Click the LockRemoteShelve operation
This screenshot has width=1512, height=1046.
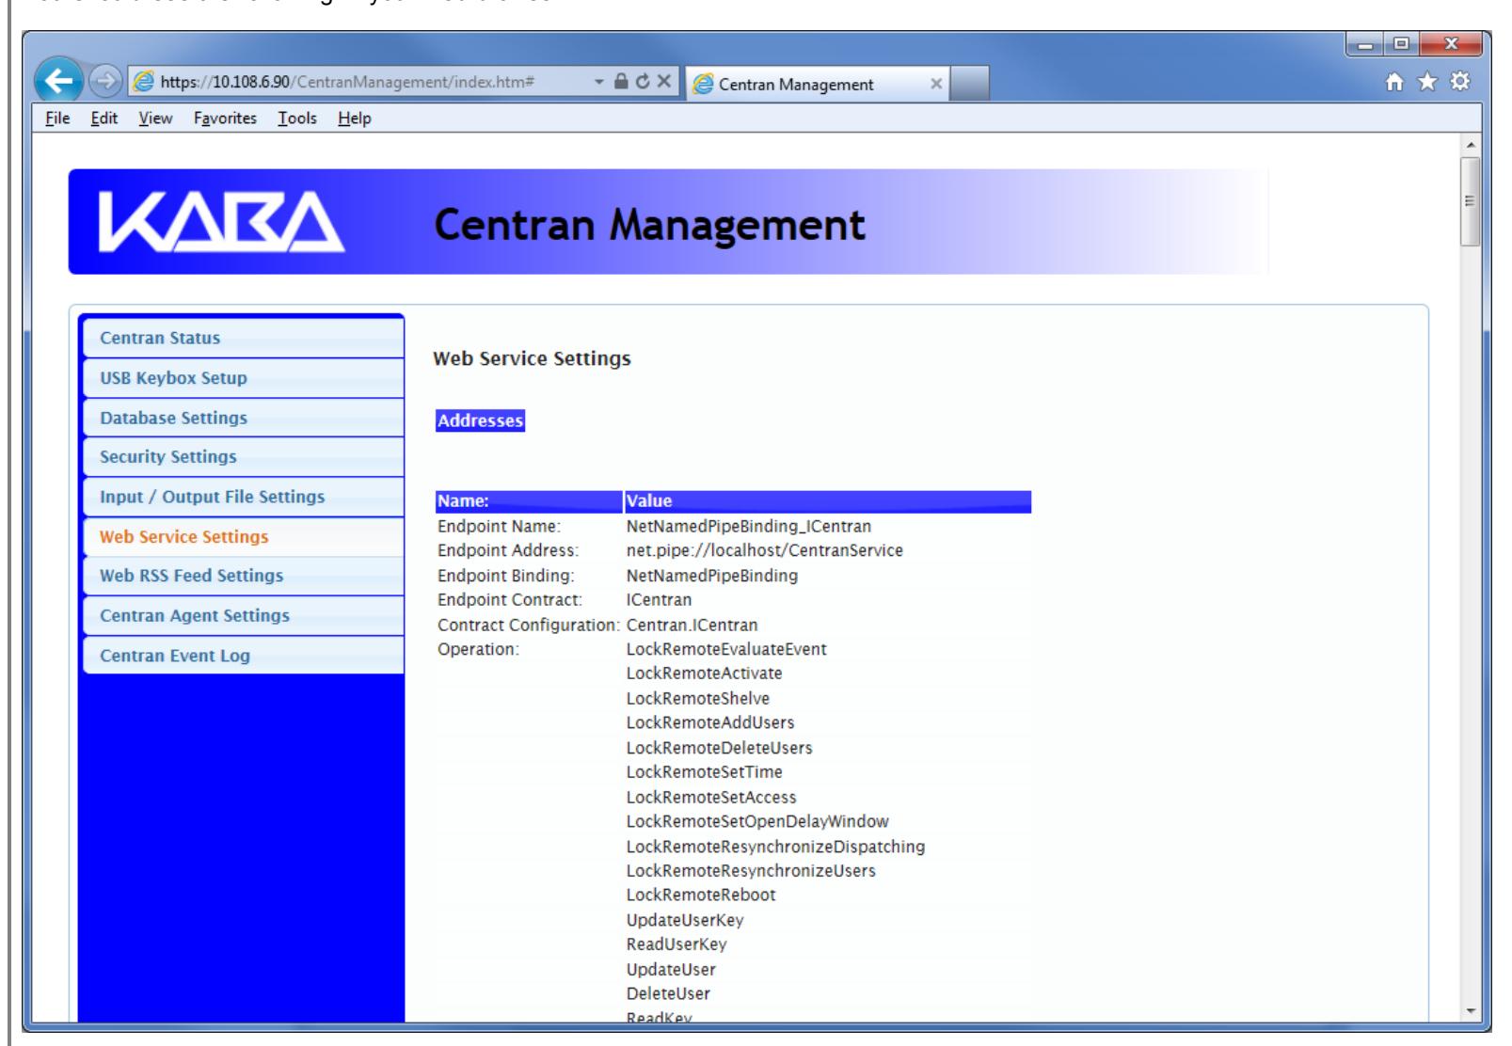click(x=698, y=699)
